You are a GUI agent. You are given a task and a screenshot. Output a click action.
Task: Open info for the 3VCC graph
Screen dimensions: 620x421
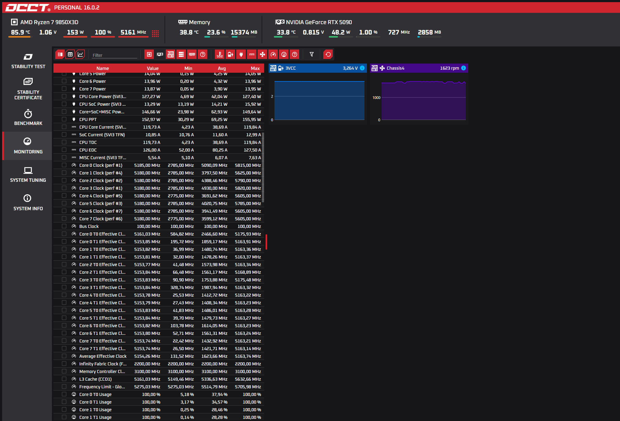(x=362, y=68)
